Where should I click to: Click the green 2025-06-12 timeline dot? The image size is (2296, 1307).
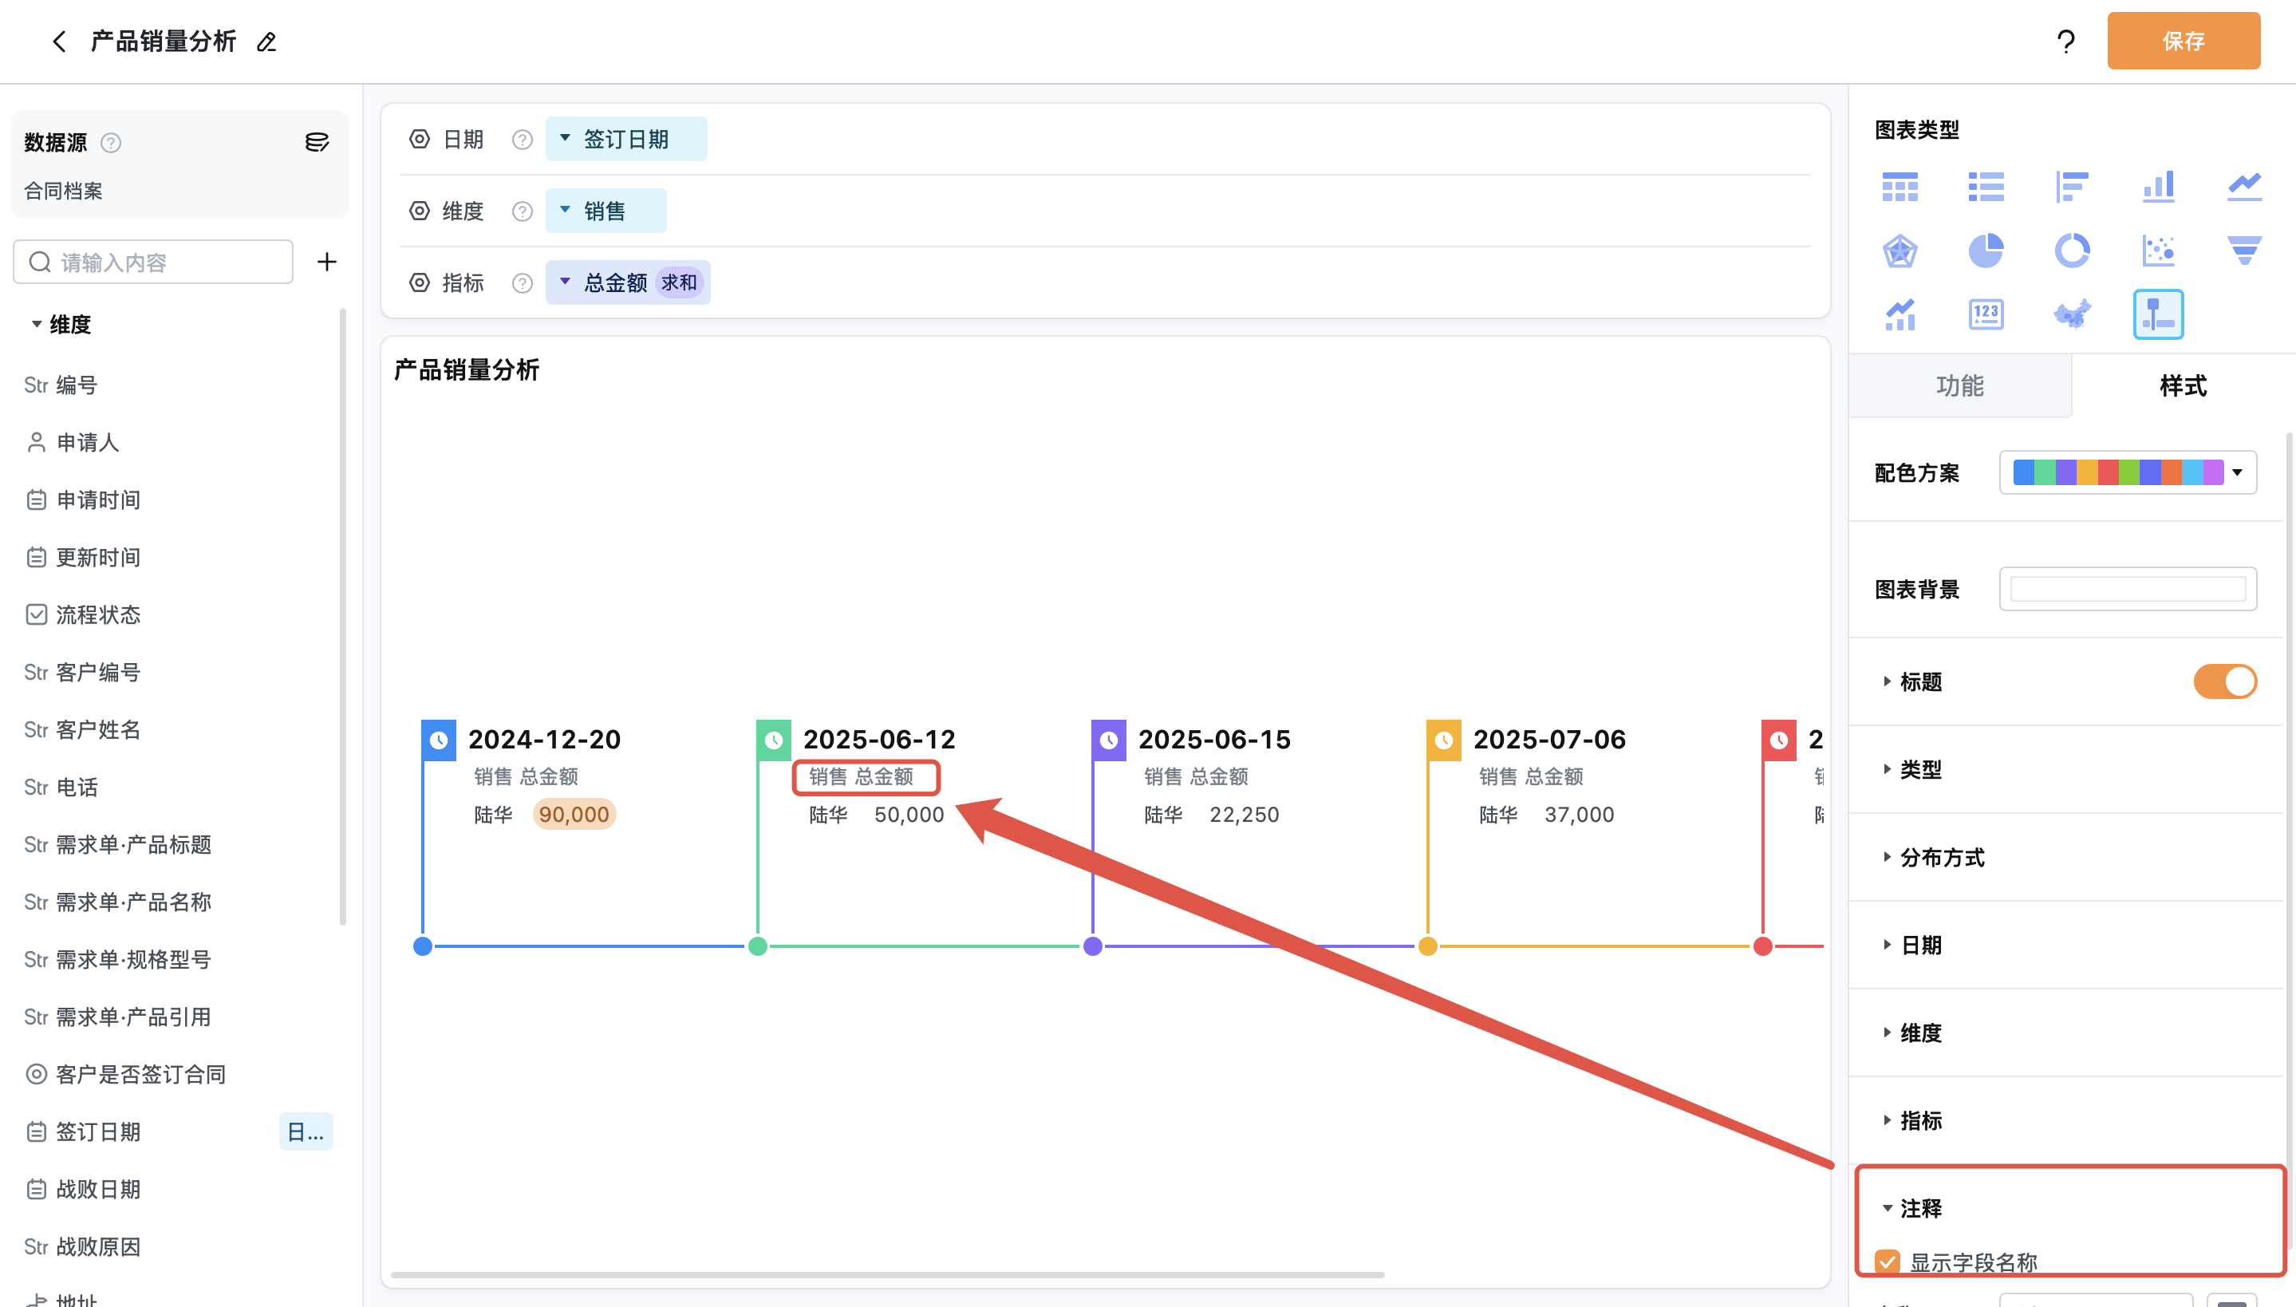point(757,946)
